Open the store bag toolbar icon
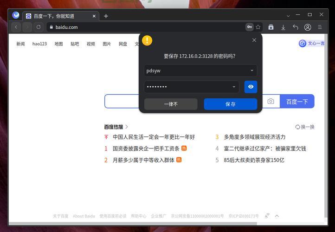The image size is (335, 232). tap(271, 27)
